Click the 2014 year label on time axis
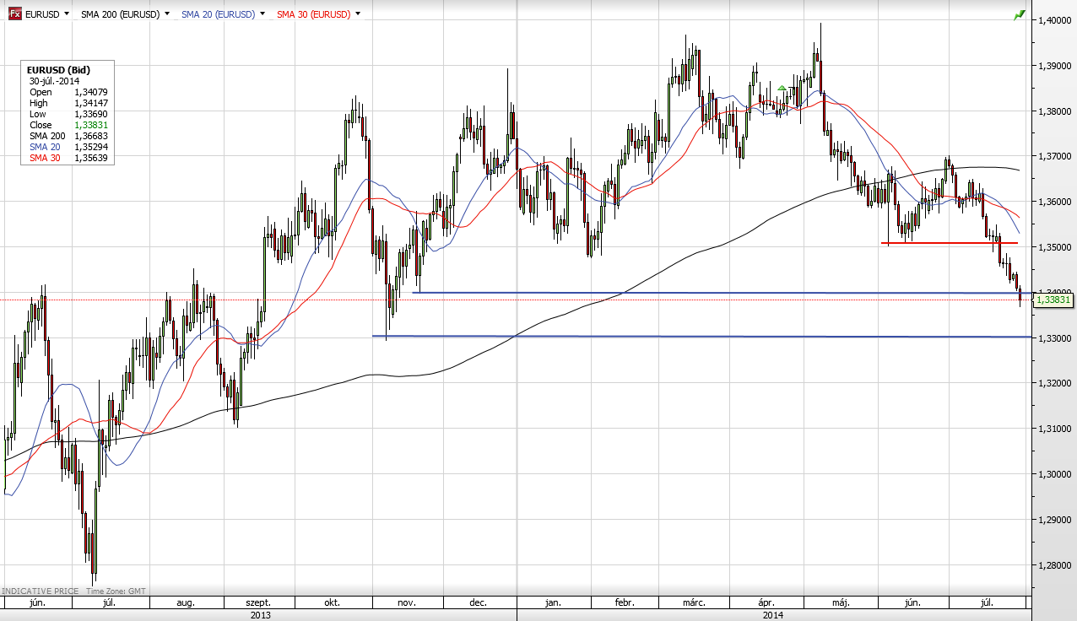Image resolution: width=1077 pixels, height=621 pixels. pos(772,615)
